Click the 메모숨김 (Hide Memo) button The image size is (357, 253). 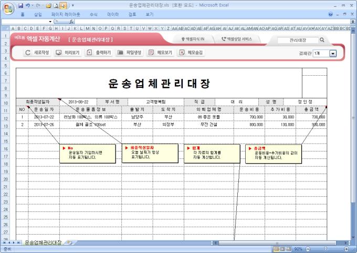191,53
